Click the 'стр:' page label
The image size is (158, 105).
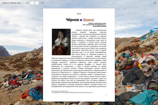[27, 3]
